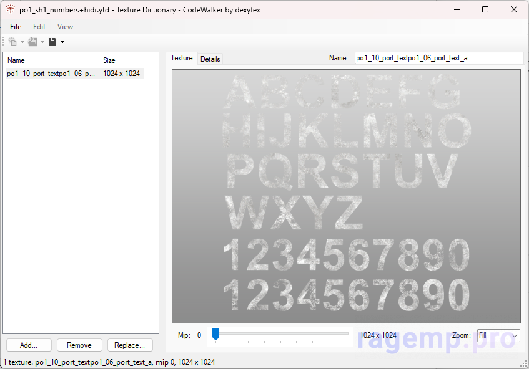Minimize the CodeWalker window
The width and height of the screenshot is (529, 369).
coord(457,9)
